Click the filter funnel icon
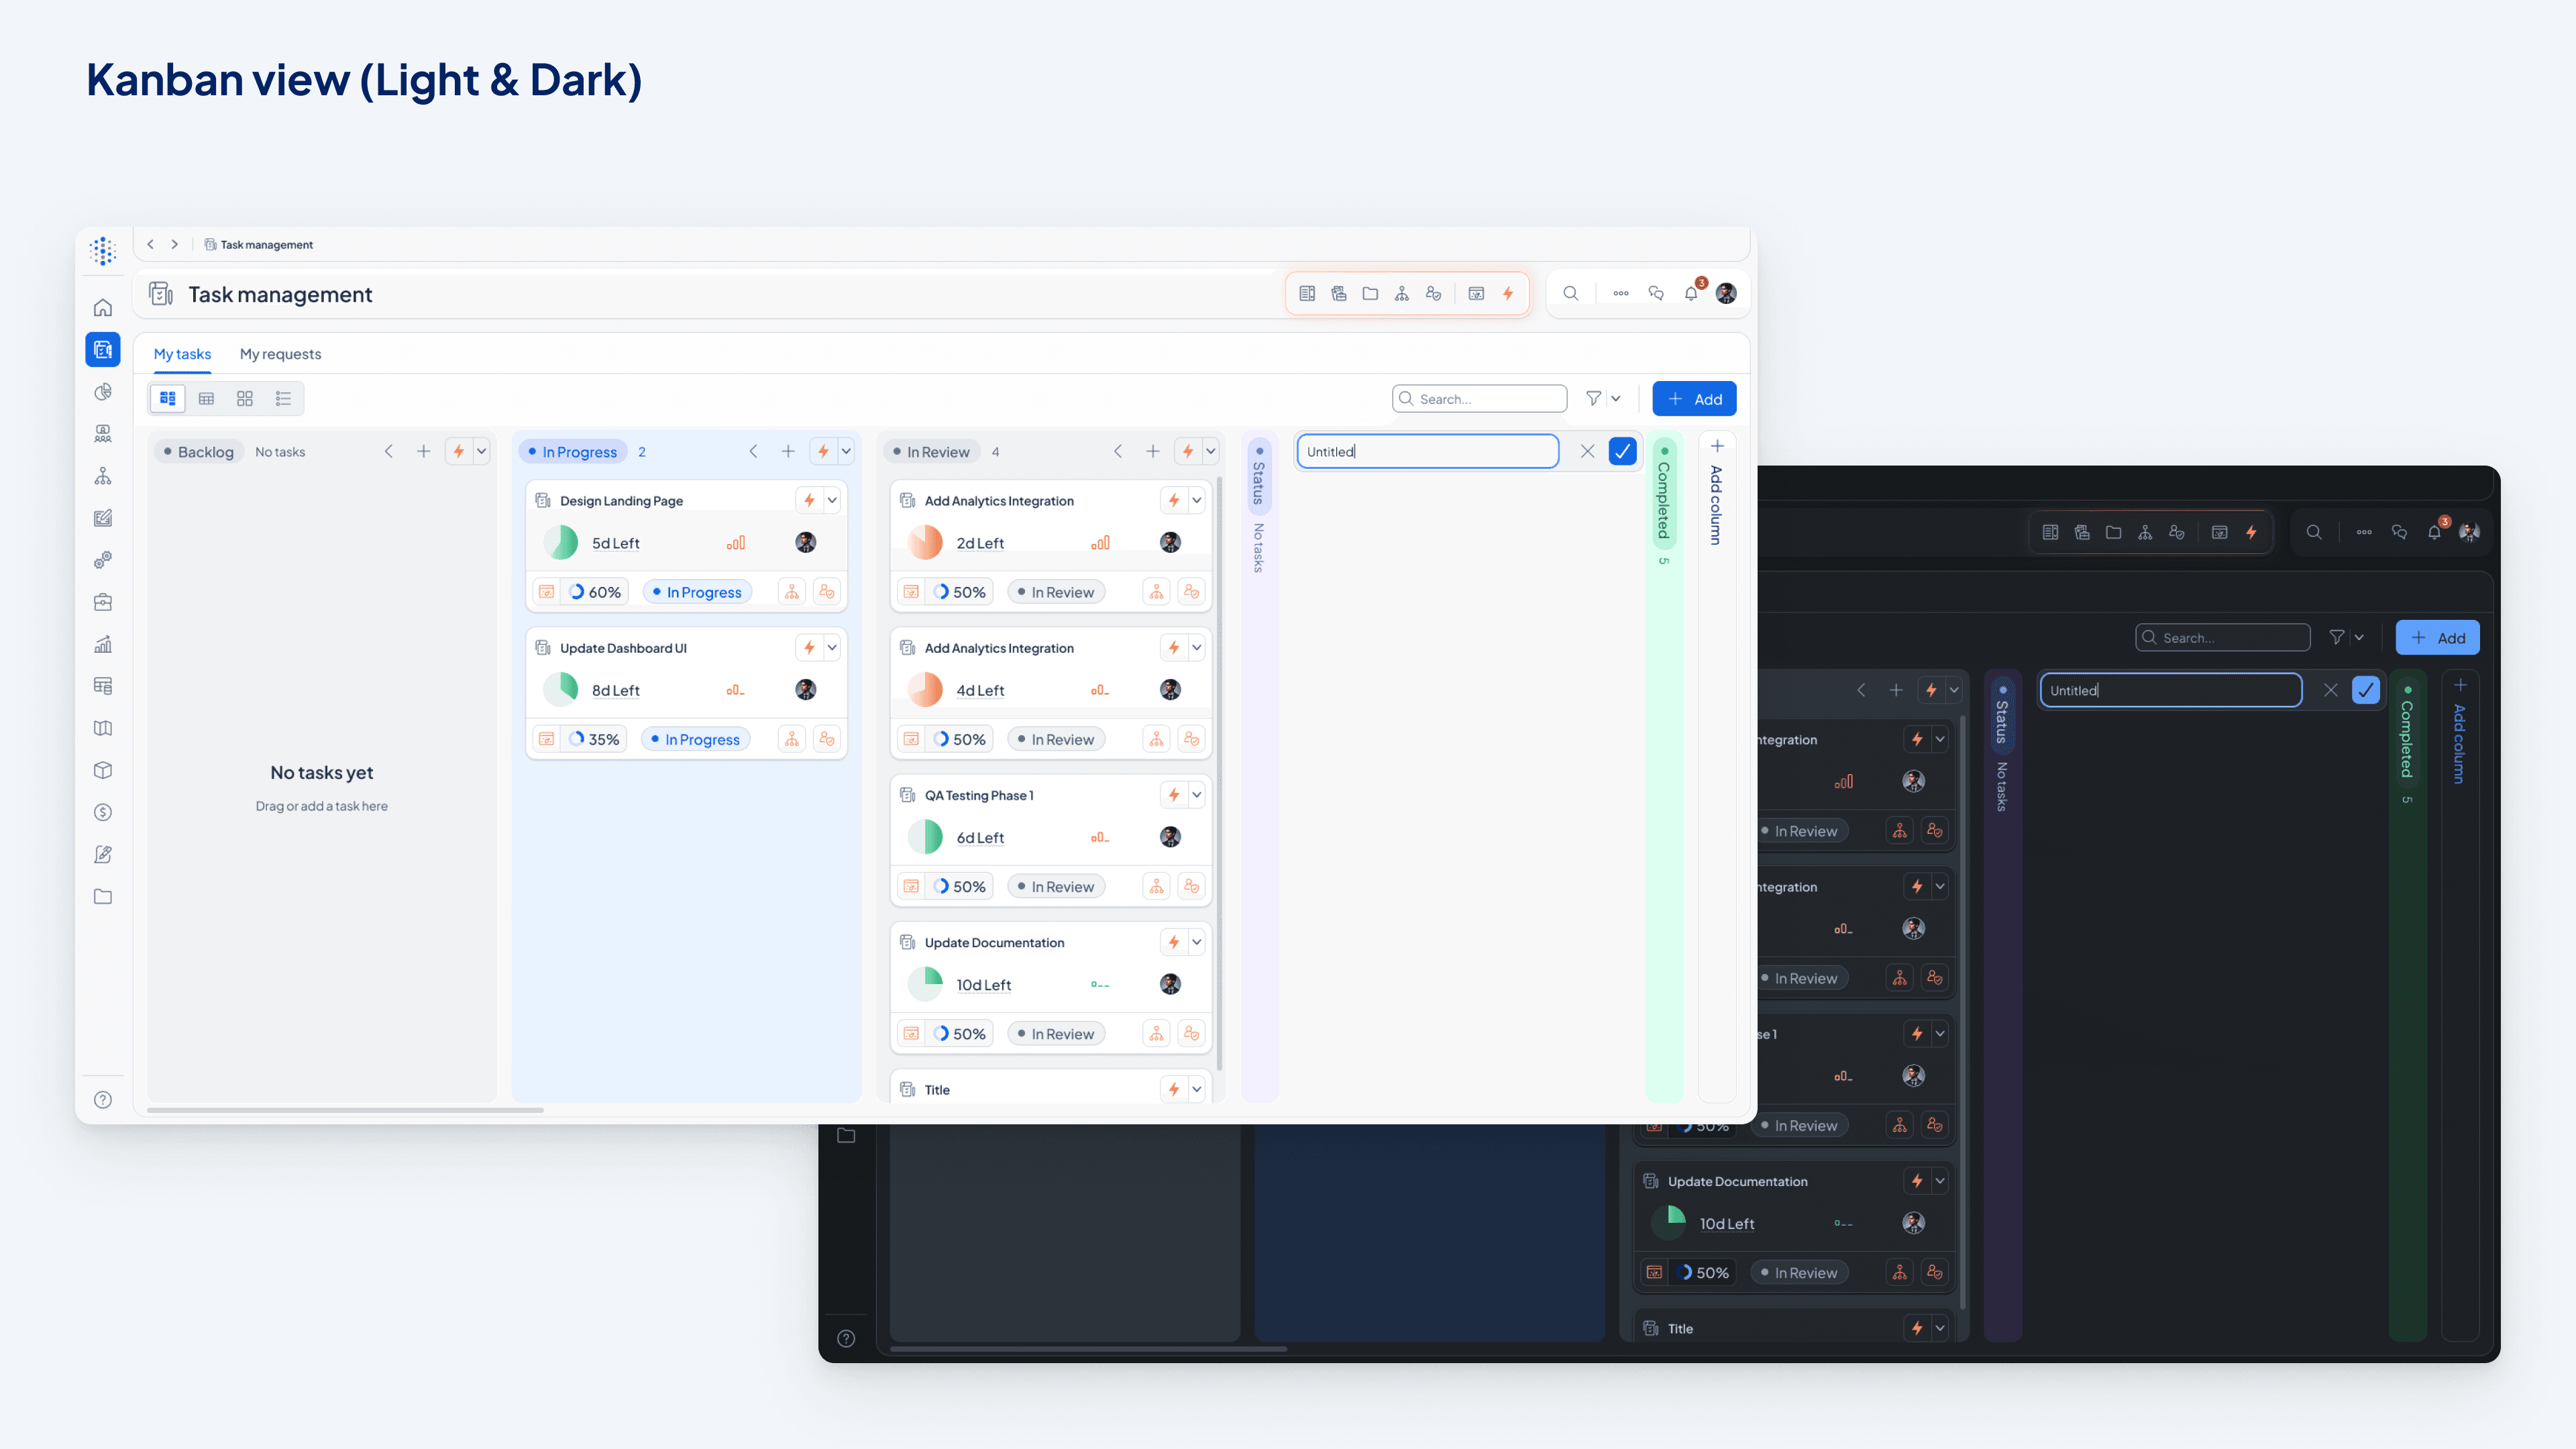 1593,398
